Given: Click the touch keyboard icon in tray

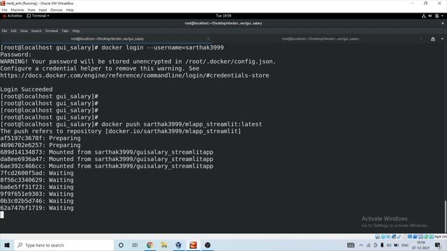Looking at the screenshot, I should [x=351, y=245].
